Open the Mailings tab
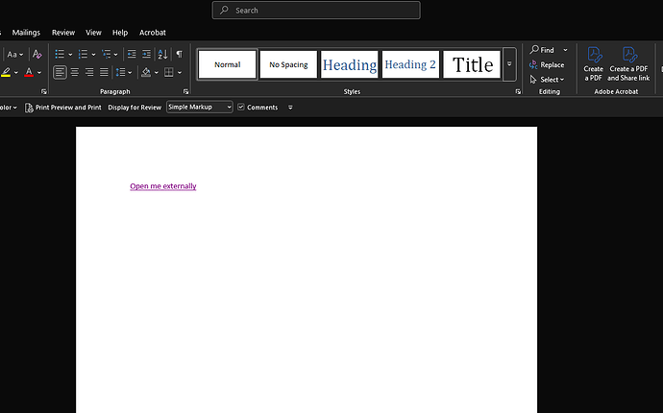 click(x=26, y=33)
